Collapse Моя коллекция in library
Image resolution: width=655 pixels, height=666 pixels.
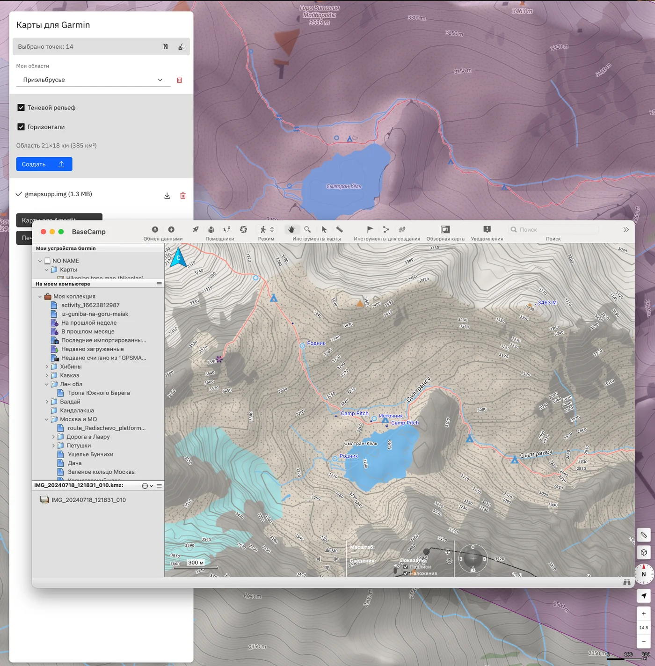click(40, 297)
